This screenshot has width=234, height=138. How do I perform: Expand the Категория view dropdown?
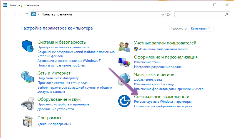coord(200,28)
